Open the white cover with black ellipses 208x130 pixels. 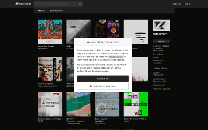[x=136, y=32]
